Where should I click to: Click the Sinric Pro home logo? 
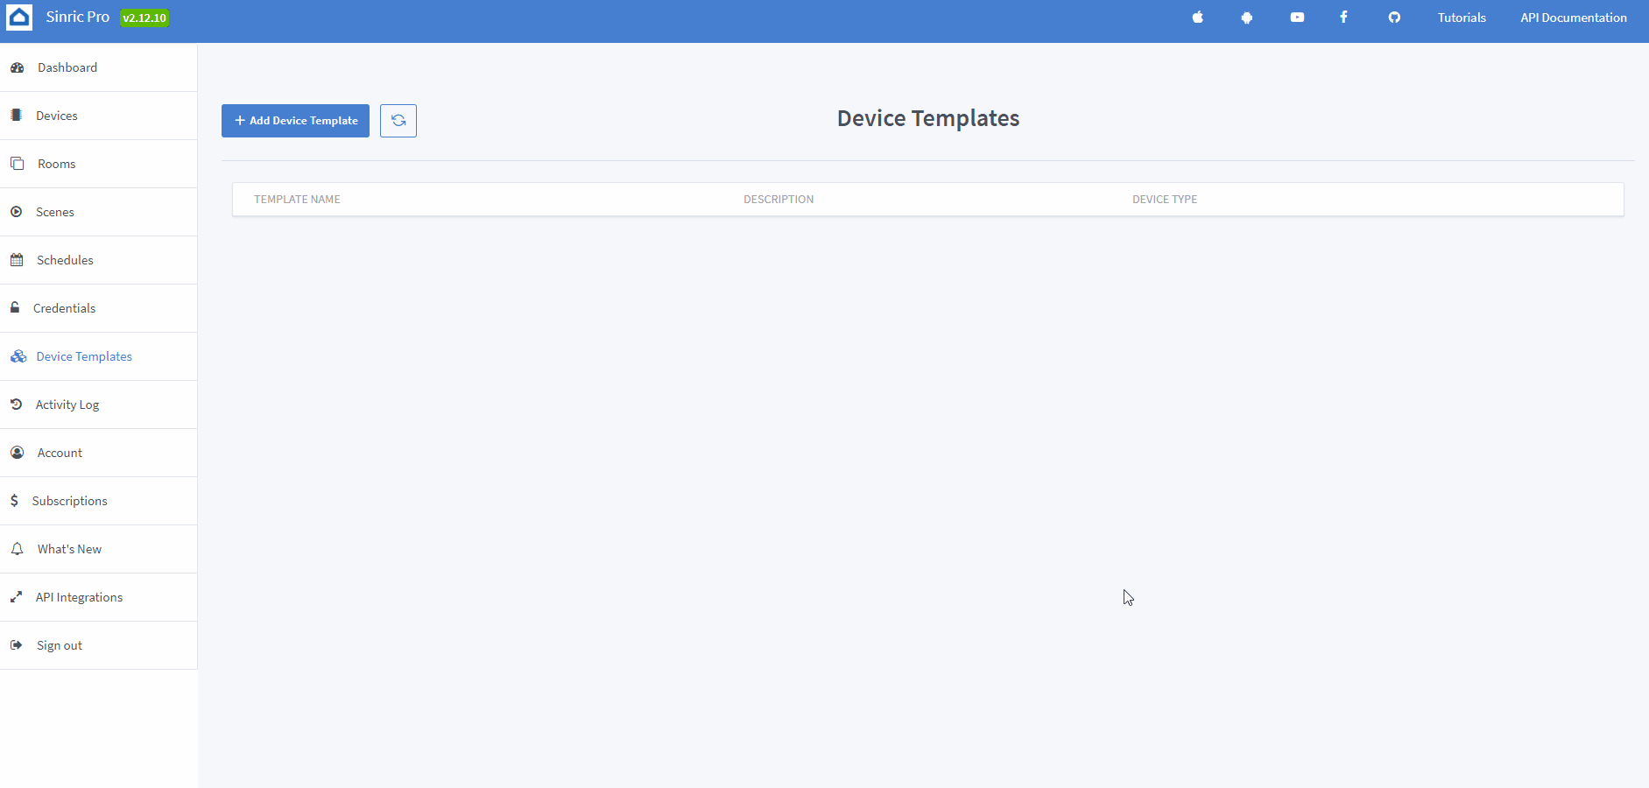point(19,18)
